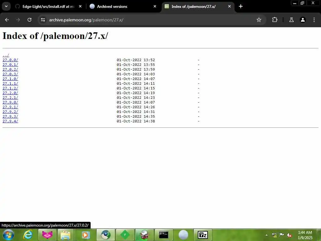Open the 27.9.4/ directory link
Viewport: 321px width, 241px height.
[x=10, y=121]
